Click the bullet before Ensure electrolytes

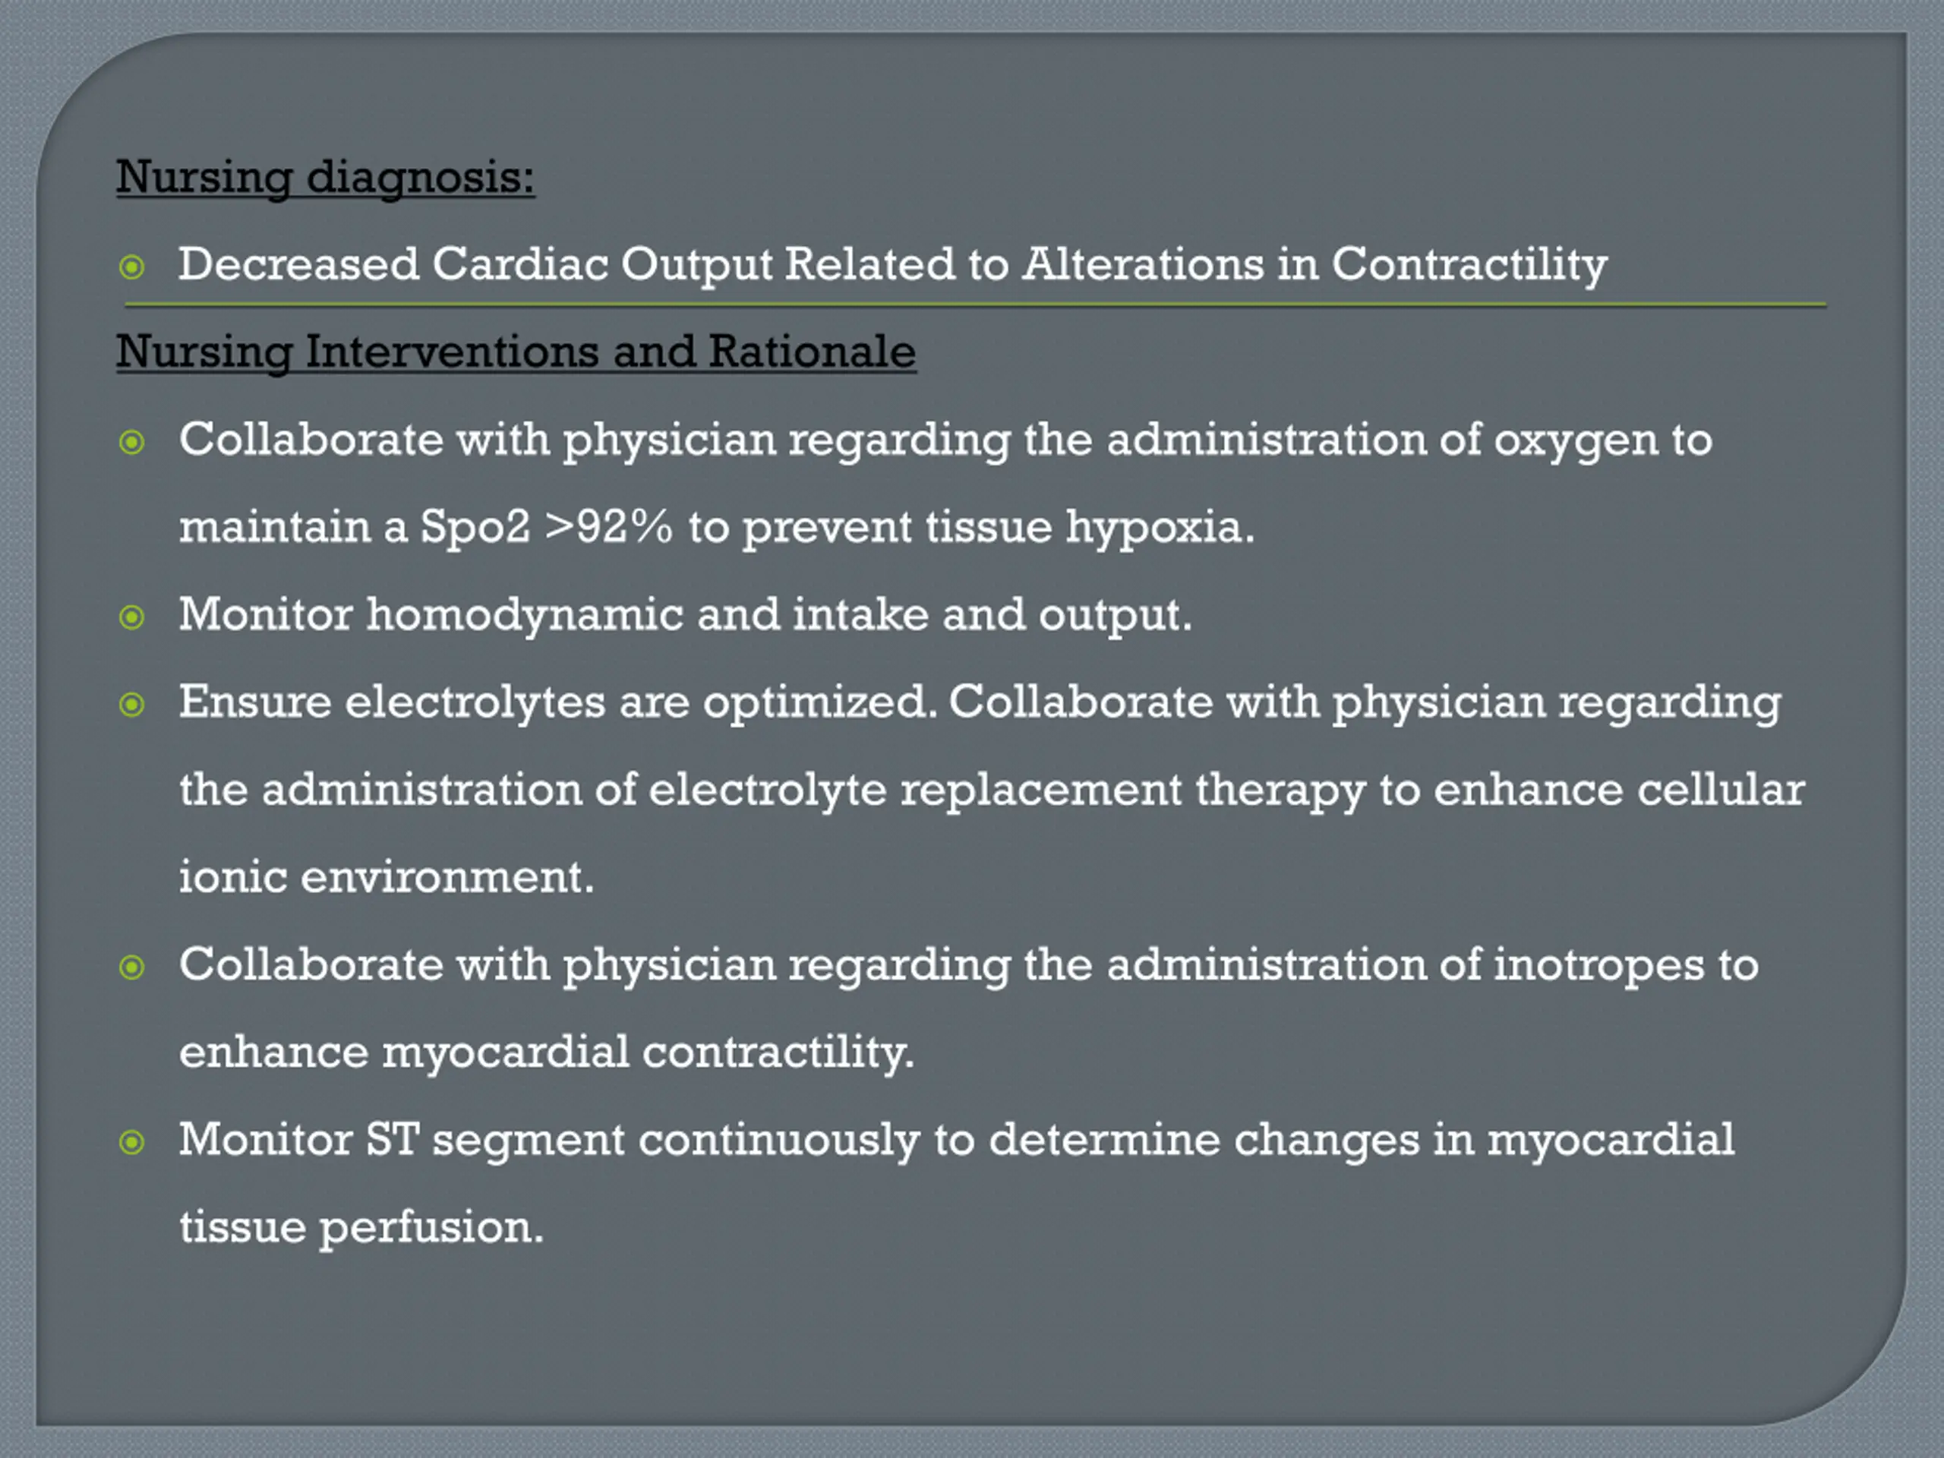pos(132,704)
